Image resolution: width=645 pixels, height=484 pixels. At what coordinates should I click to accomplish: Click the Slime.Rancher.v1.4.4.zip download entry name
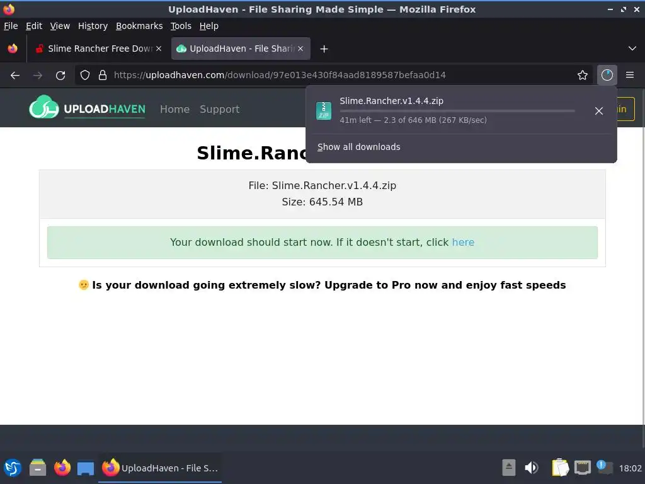pos(392,101)
